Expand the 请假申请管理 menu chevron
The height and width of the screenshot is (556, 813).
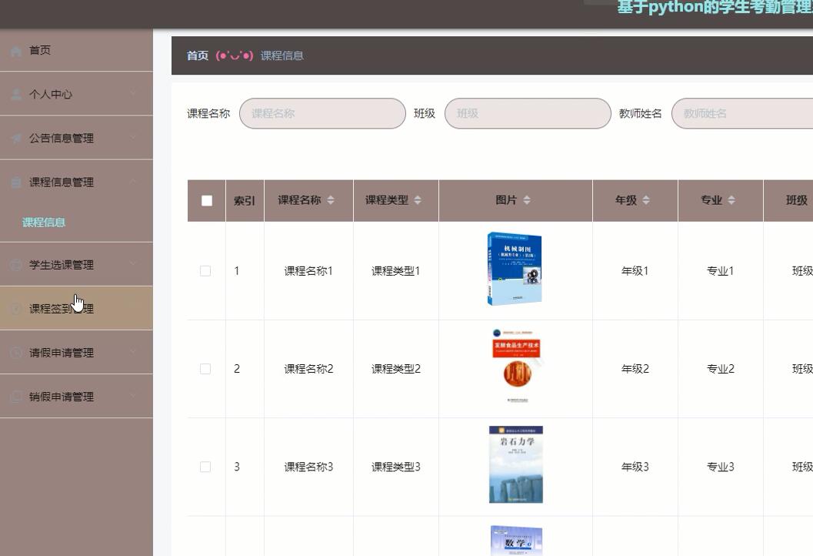(x=133, y=352)
